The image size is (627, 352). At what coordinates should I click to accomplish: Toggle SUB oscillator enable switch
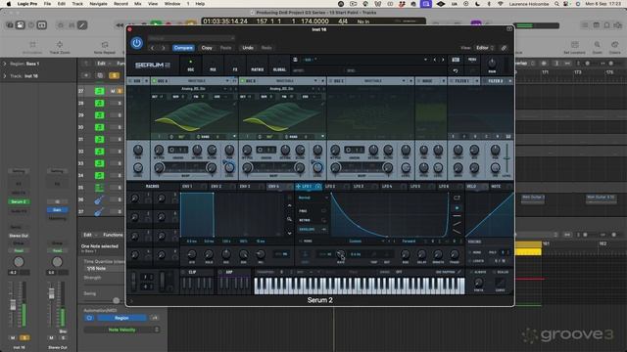[x=130, y=81]
